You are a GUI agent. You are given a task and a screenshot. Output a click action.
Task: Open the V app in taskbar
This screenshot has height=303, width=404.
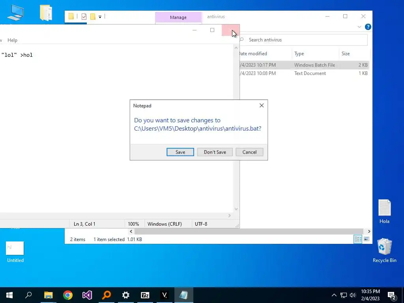[x=165, y=295]
